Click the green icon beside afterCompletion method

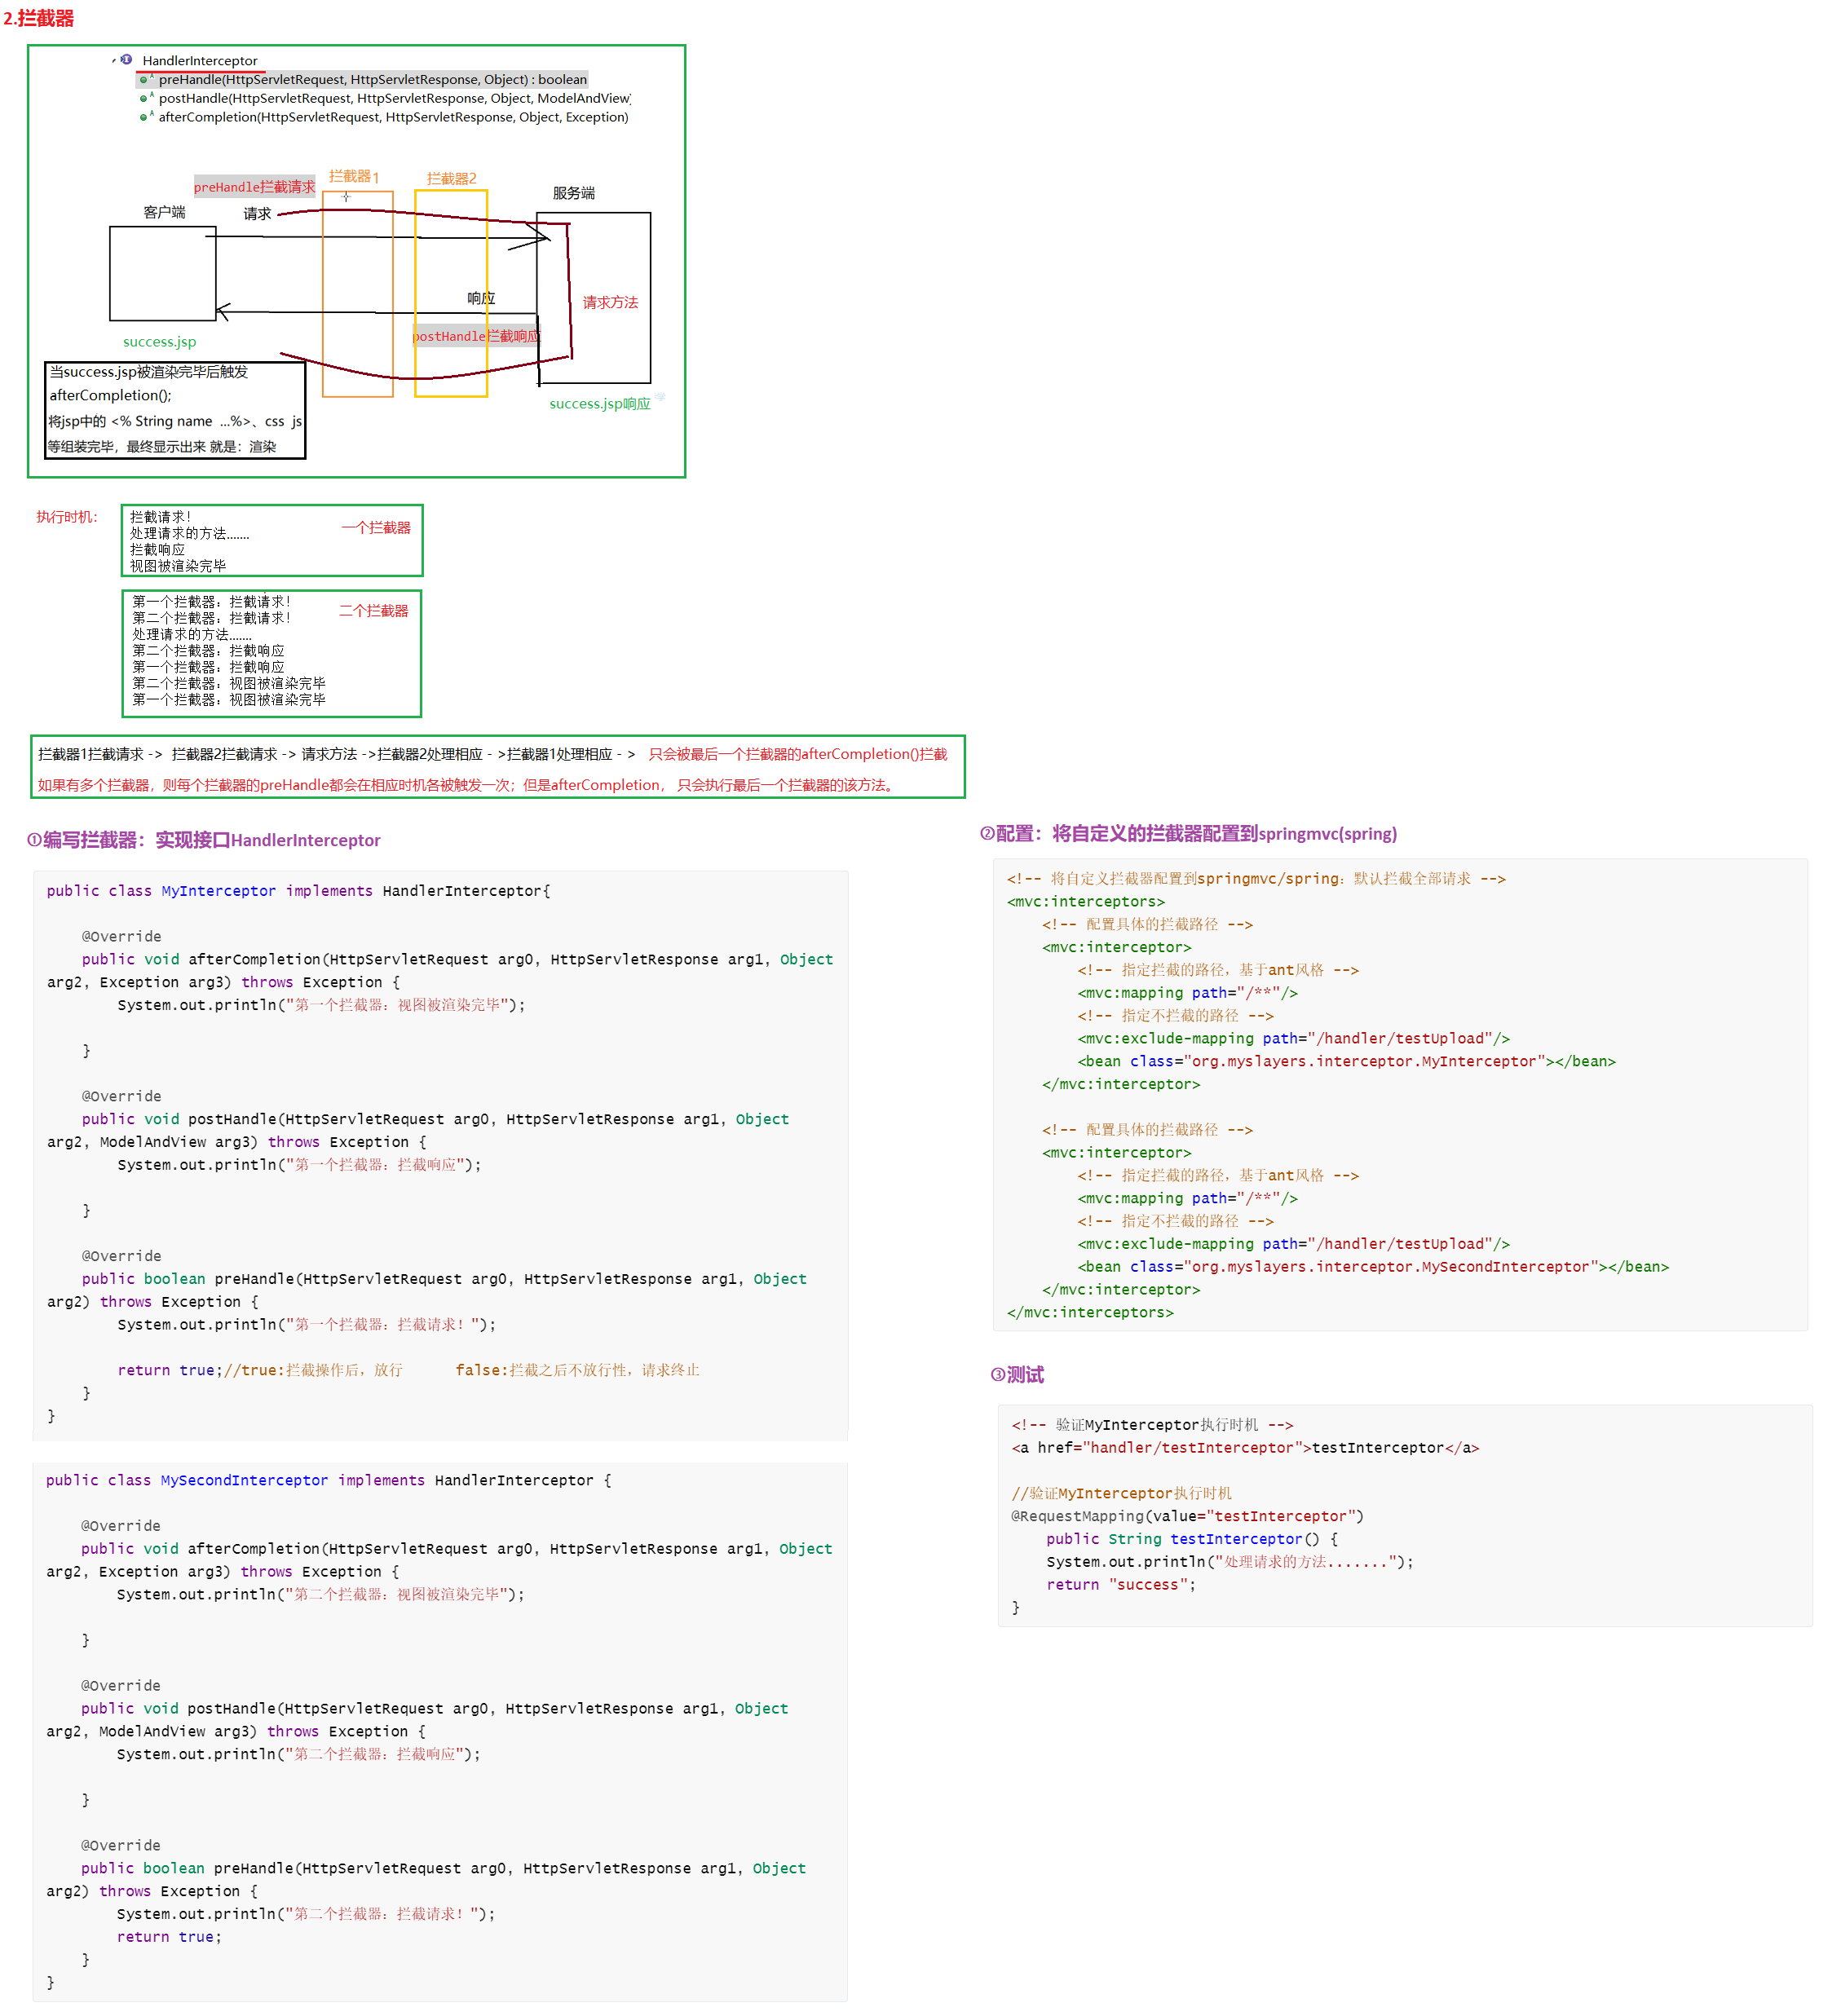coord(144,117)
